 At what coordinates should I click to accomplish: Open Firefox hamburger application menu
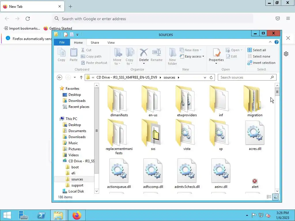tap(288, 18)
